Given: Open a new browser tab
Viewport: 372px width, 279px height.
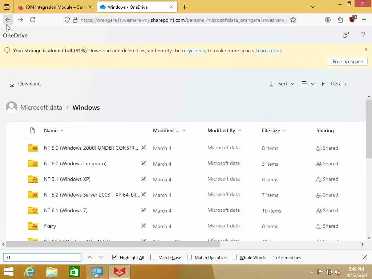Looking at the screenshot, I should [184, 7].
